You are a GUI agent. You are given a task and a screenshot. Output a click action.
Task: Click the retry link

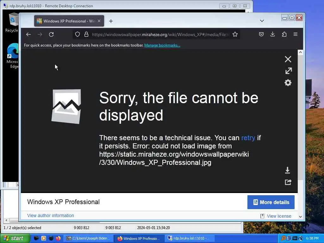click(248, 138)
